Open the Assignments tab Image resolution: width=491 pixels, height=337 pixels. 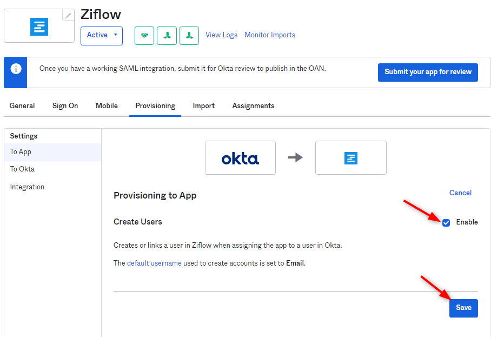click(253, 106)
